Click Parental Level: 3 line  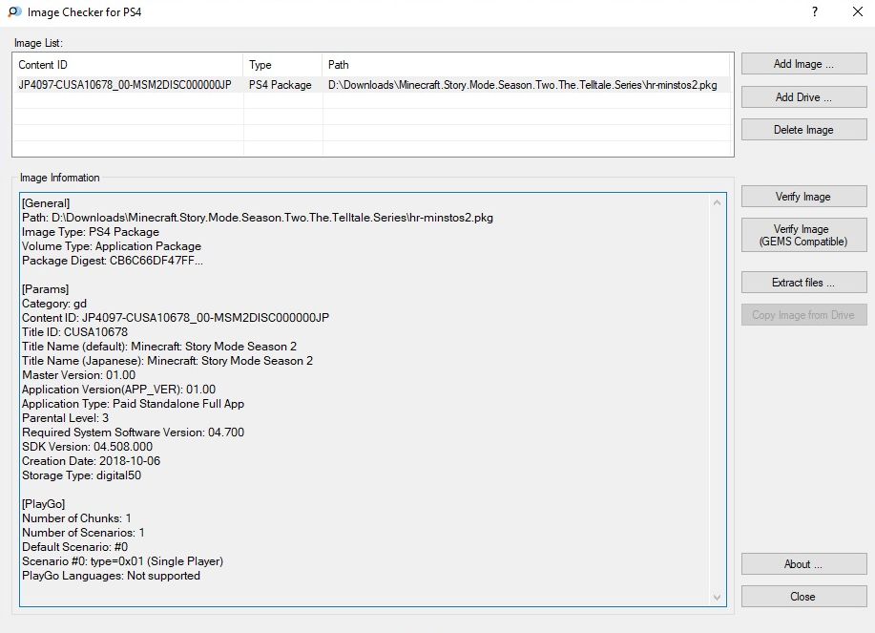(65, 418)
